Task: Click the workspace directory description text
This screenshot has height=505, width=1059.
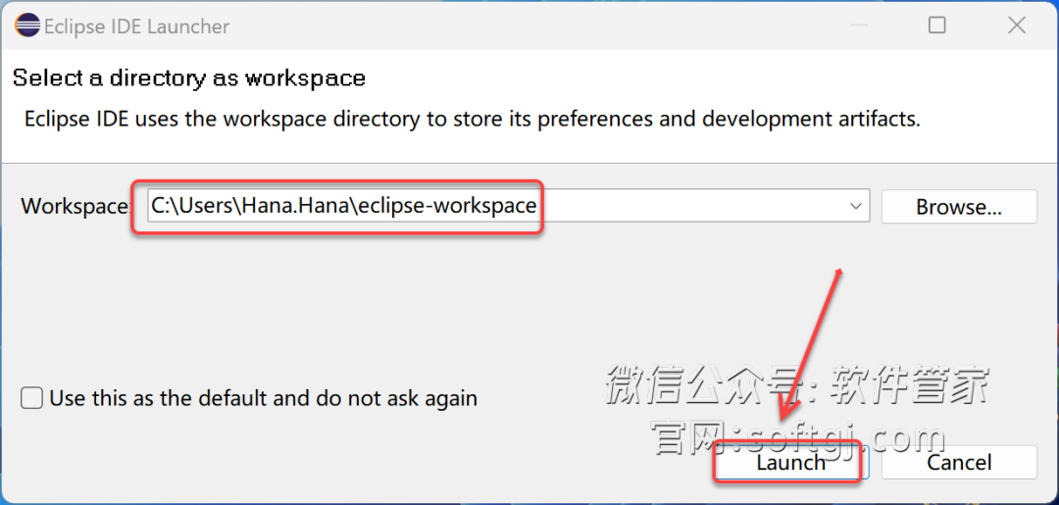Action: (473, 120)
